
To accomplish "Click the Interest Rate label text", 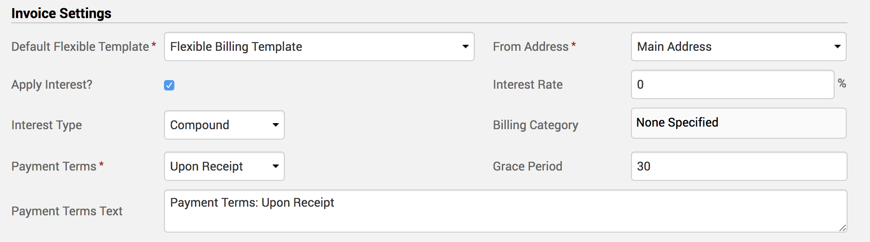I will click(x=527, y=84).
